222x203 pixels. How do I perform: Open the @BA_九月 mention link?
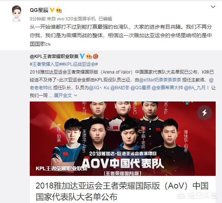(x=195, y=88)
